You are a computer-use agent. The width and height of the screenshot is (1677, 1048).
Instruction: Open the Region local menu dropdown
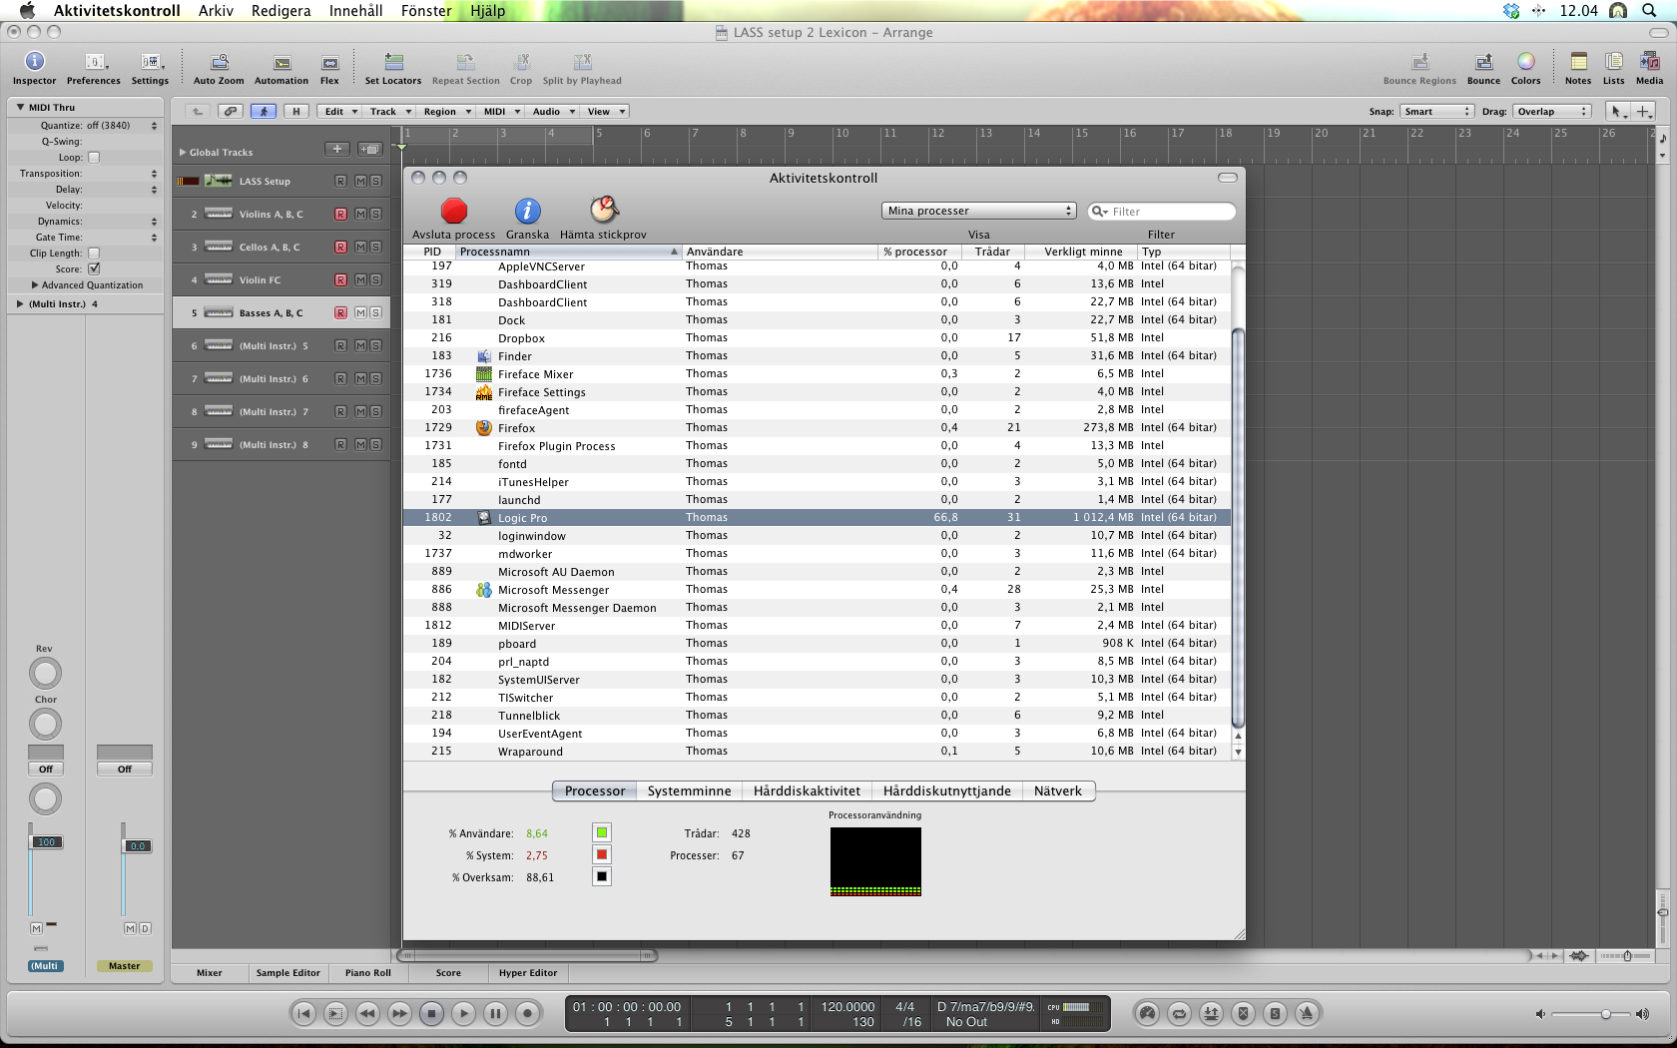(x=446, y=111)
